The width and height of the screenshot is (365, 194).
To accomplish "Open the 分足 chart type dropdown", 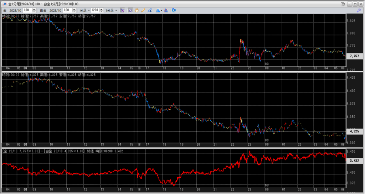I will [84, 10].
